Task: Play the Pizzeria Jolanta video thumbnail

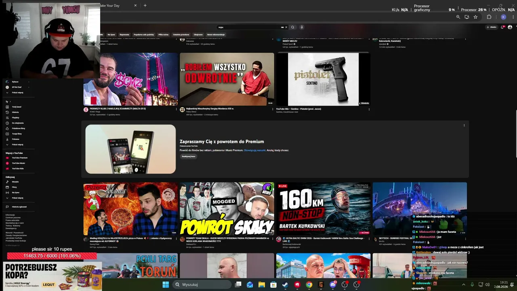Action: coord(130,209)
